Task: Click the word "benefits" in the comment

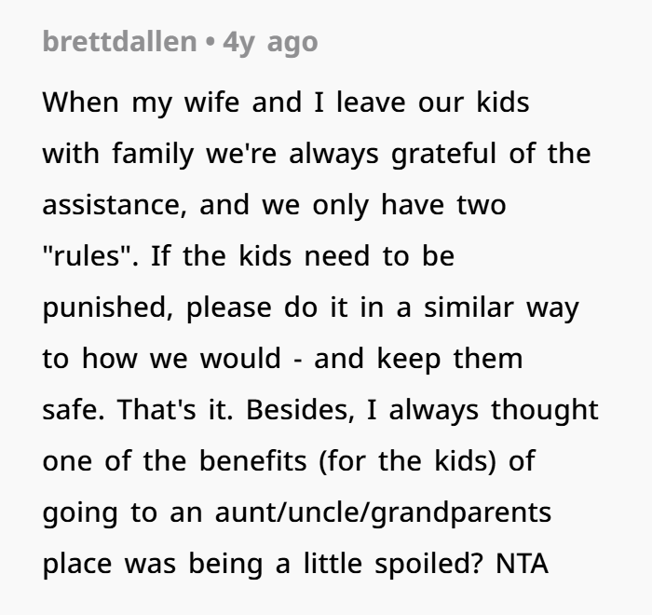Action: [x=252, y=461]
